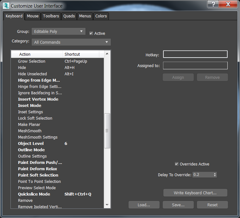
Task: Select the Inset Settings action
Action: tap(30, 112)
